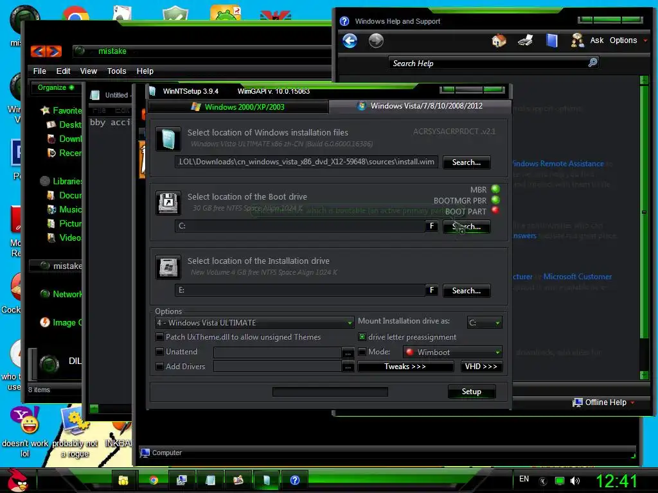Browse for Add Drivers folder with ... button
658x493 pixels.
click(348, 367)
